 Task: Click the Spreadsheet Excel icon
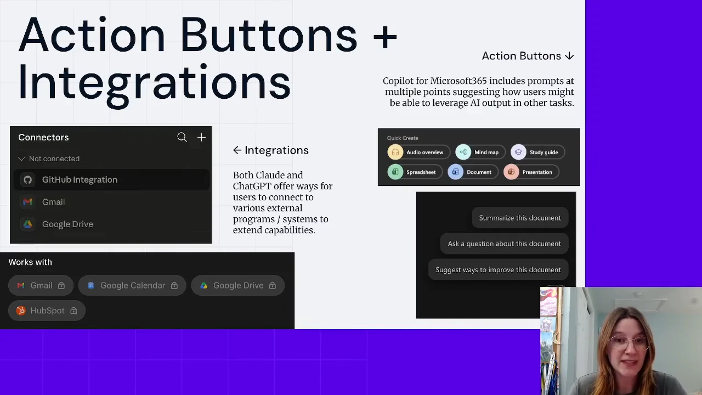click(395, 172)
